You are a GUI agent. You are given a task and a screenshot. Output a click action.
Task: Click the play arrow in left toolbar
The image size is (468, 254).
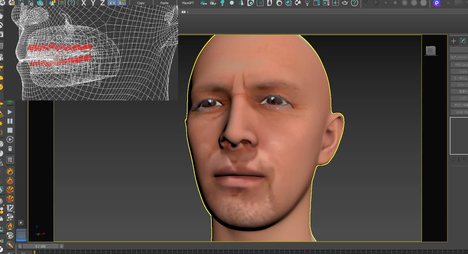pyautogui.click(x=10, y=112)
